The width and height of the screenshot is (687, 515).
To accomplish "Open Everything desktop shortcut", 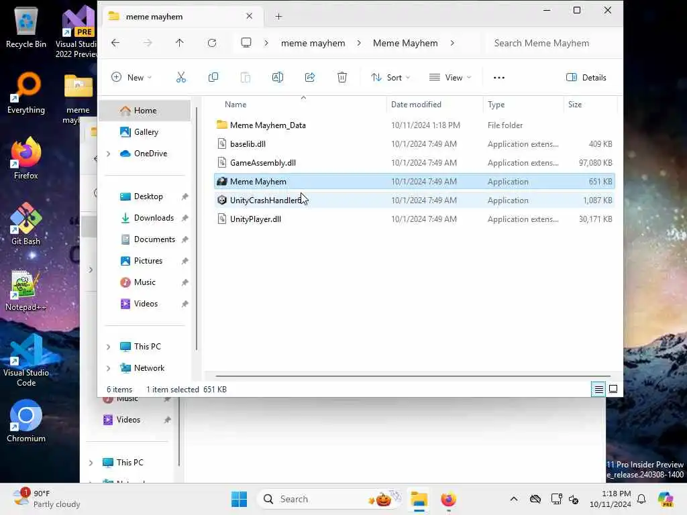I will 26,93.
